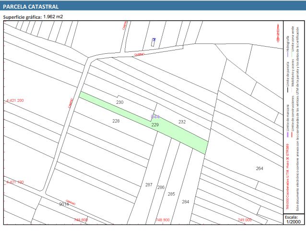Choose parcel 285 label

tap(171, 194)
